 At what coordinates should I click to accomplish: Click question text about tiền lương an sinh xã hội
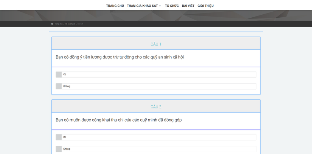click(x=120, y=57)
